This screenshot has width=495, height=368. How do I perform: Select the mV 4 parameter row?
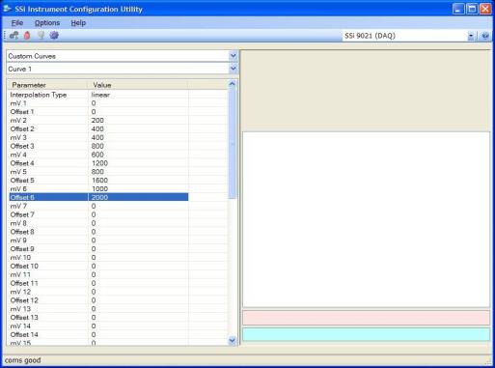[98, 155]
